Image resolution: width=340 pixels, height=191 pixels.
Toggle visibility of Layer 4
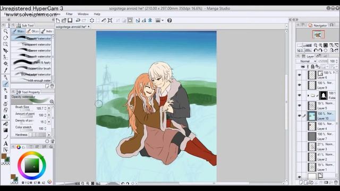(300, 126)
